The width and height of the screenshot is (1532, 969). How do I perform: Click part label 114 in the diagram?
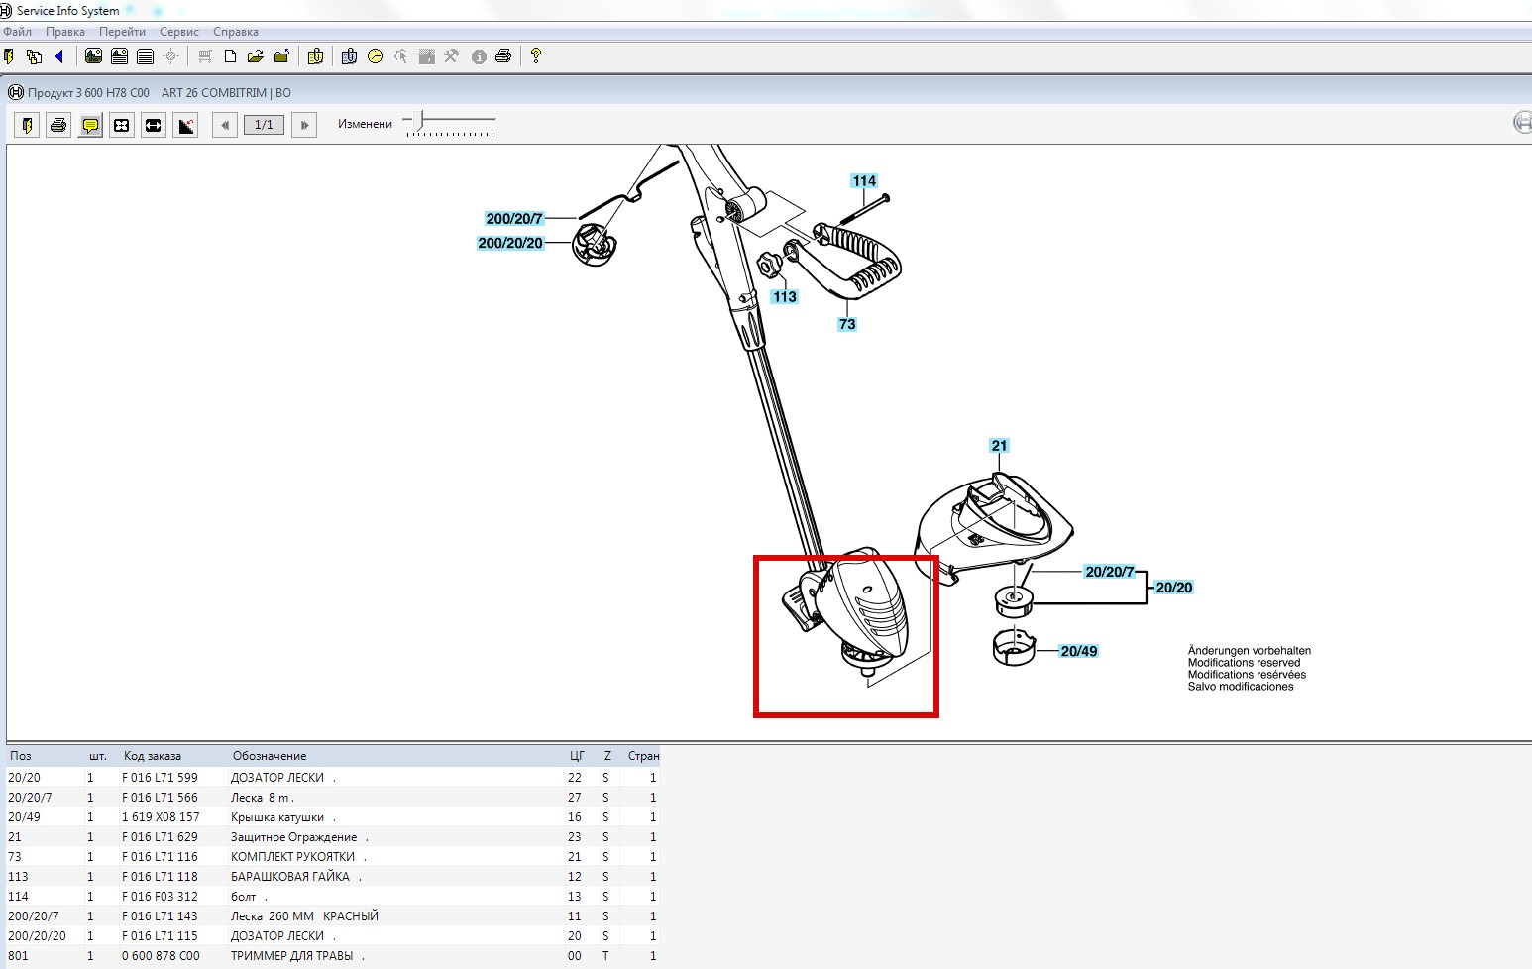click(864, 181)
